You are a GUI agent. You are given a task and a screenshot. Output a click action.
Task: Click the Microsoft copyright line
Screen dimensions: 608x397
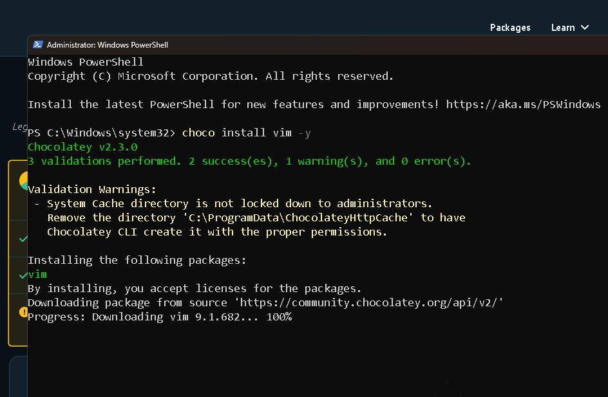point(211,77)
